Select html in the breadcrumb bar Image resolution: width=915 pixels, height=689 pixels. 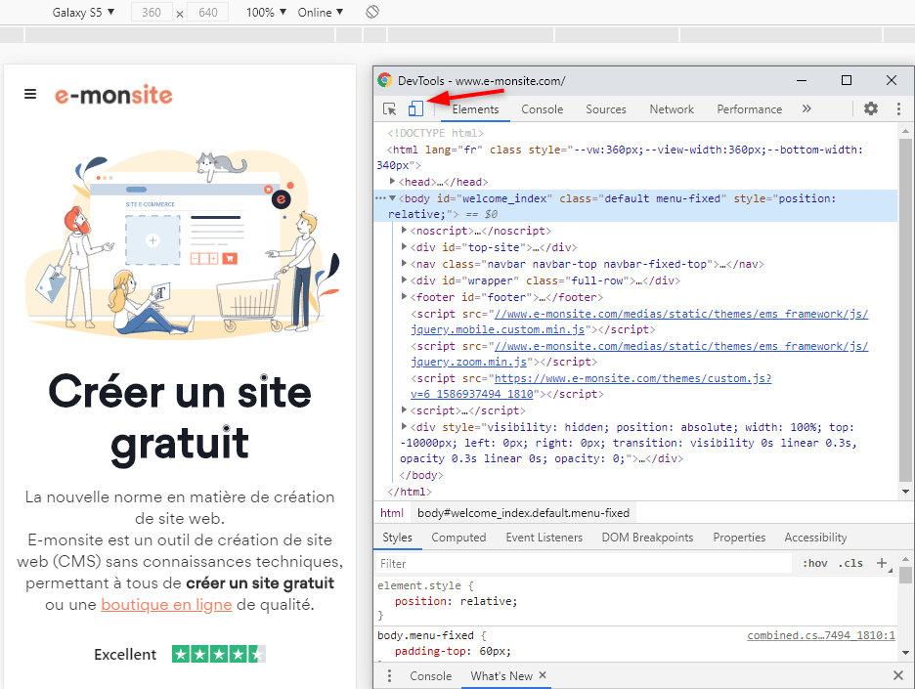392,513
